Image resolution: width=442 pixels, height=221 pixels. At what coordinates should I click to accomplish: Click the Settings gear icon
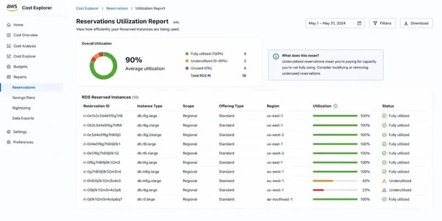[x=9, y=132]
